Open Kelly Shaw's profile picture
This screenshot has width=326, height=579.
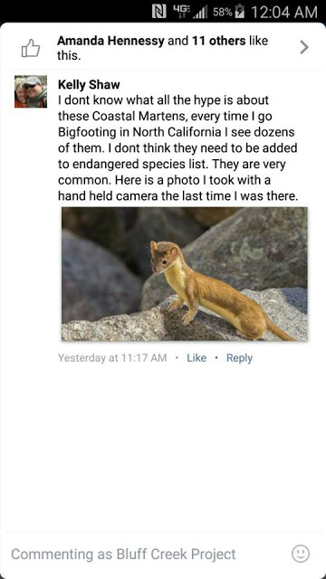(31, 91)
